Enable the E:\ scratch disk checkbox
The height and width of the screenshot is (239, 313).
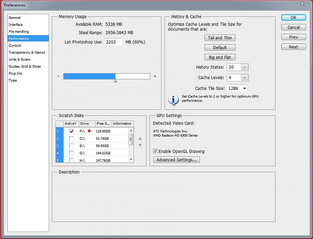click(71, 146)
